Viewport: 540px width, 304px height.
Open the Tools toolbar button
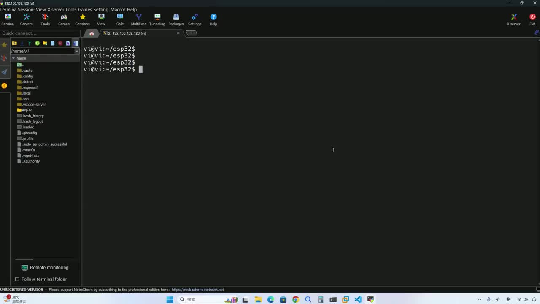point(45,19)
